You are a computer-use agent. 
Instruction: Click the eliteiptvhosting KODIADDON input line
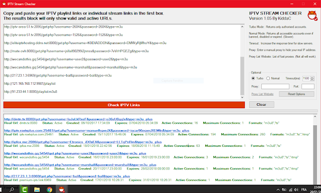(x=85, y=43)
